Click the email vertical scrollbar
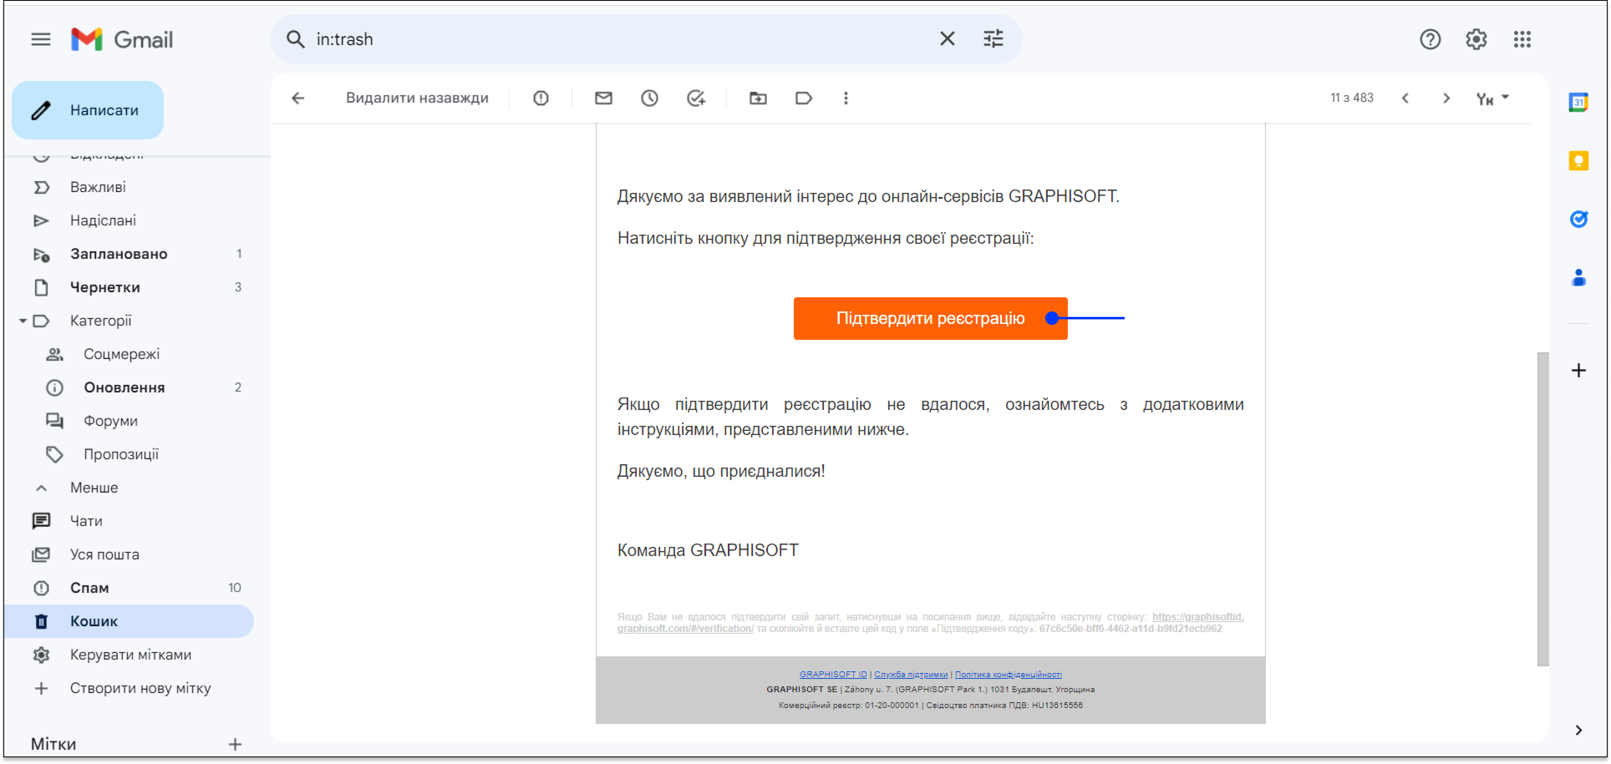This screenshot has width=1611, height=764. point(1542,508)
